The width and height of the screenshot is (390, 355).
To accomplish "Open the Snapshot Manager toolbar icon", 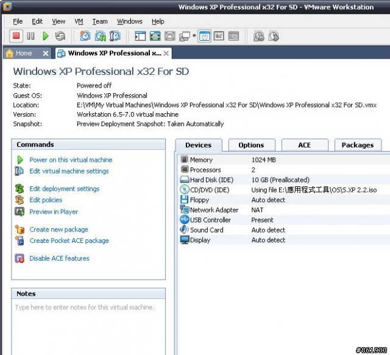I will tap(115, 36).
